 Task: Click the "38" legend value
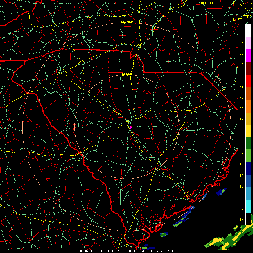coord(241,109)
